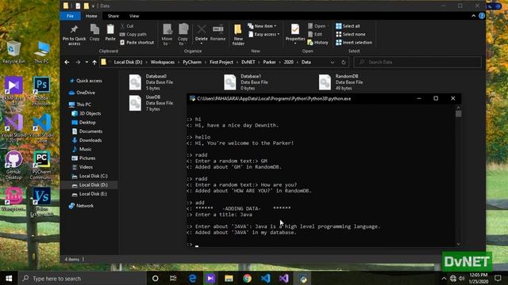Click the Search Data field
Viewport: 508px width, 285px height.
click(418, 62)
